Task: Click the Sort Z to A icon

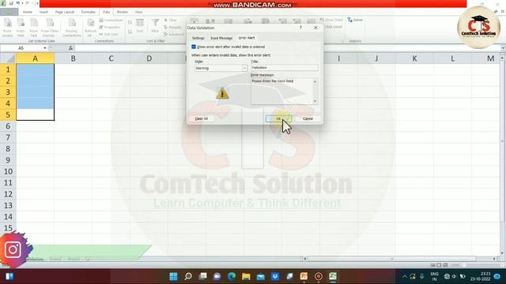Action: (130, 32)
